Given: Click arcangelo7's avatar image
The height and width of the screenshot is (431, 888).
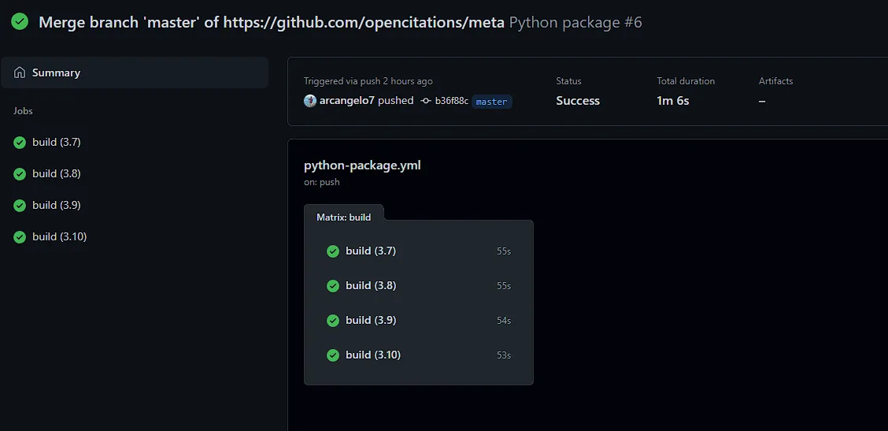Looking at the screenshot, I should (x=310, y=101).
